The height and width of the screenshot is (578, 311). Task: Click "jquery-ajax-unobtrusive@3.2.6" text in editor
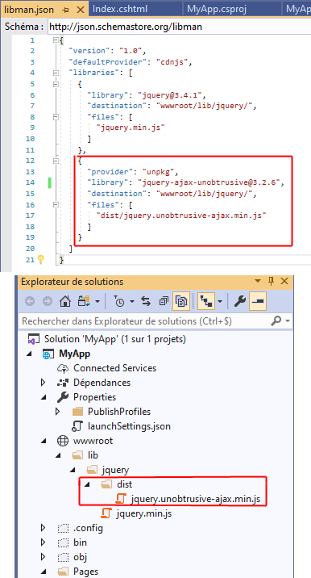(x=209, y=182)
